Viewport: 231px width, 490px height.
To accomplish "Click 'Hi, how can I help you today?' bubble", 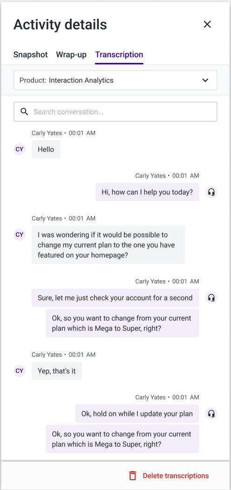I will tap(147, 192).
